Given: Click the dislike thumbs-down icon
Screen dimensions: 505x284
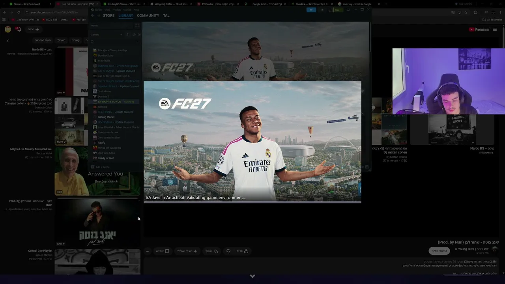Looking at the screenshot, I should 228,251.
